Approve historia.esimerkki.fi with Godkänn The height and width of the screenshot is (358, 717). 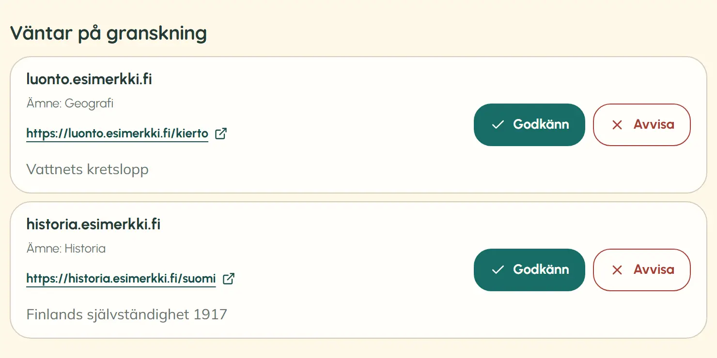(x=530, y=270)
